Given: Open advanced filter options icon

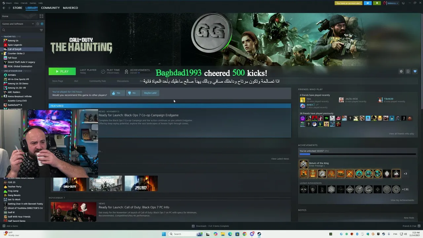Looking at the screenshot, I should [41, 30].
